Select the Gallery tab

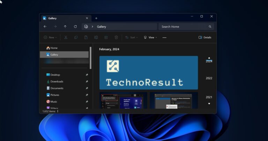(66, 18)
